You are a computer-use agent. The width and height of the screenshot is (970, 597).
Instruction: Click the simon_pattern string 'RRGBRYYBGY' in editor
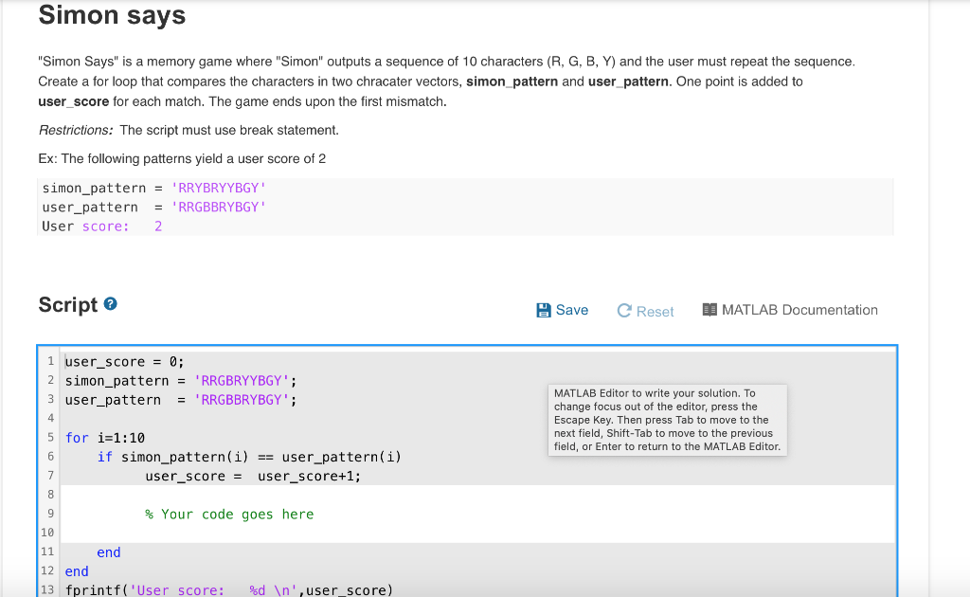click(x=242, y=381)
